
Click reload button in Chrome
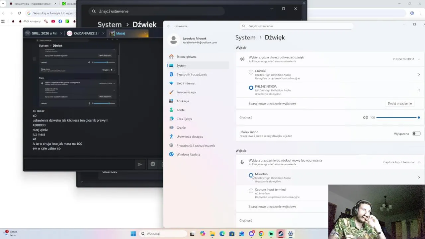click(19, 13)
